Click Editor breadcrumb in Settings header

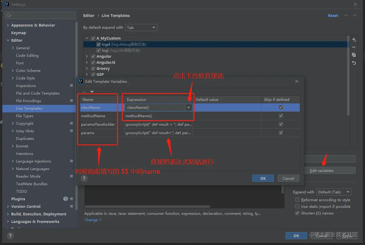pyautogui.click(x=89, y=16)
